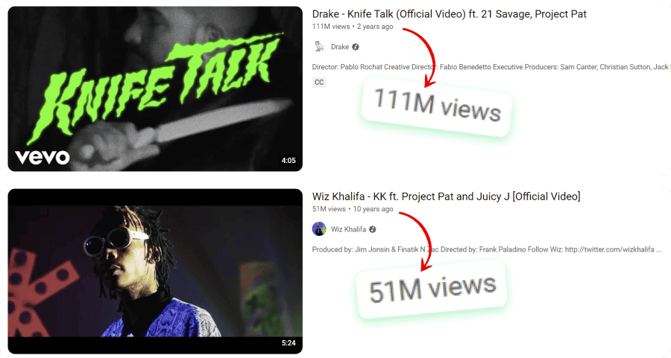This screenshot has width=671, height=358.
Task: Click the Knife Talk description starting with Director
Action: (491, 67)
